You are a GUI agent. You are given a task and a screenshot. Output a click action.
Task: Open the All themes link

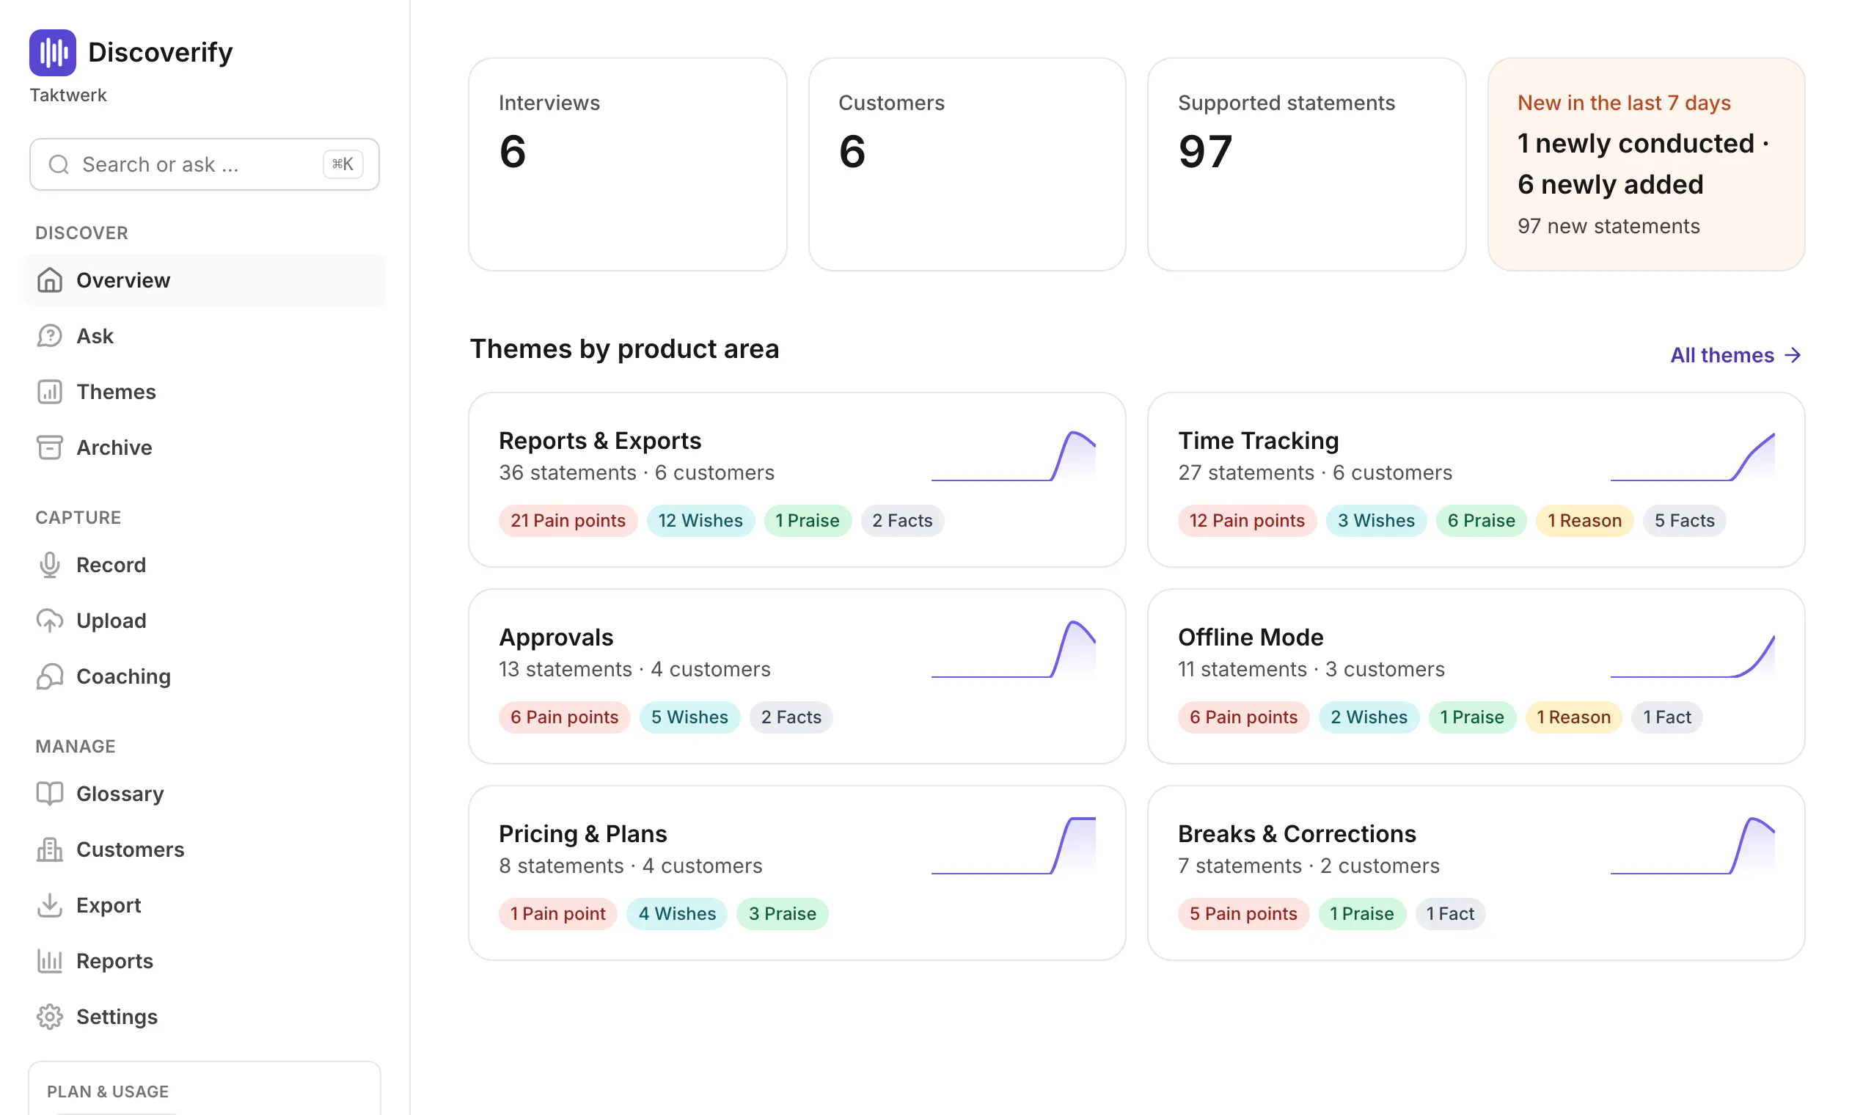[1735, 355]
